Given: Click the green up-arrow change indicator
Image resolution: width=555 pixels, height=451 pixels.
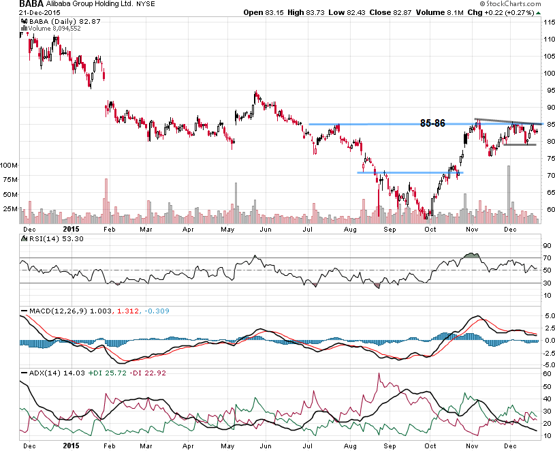Looking at the screenshot, I should tap(539, 13).
